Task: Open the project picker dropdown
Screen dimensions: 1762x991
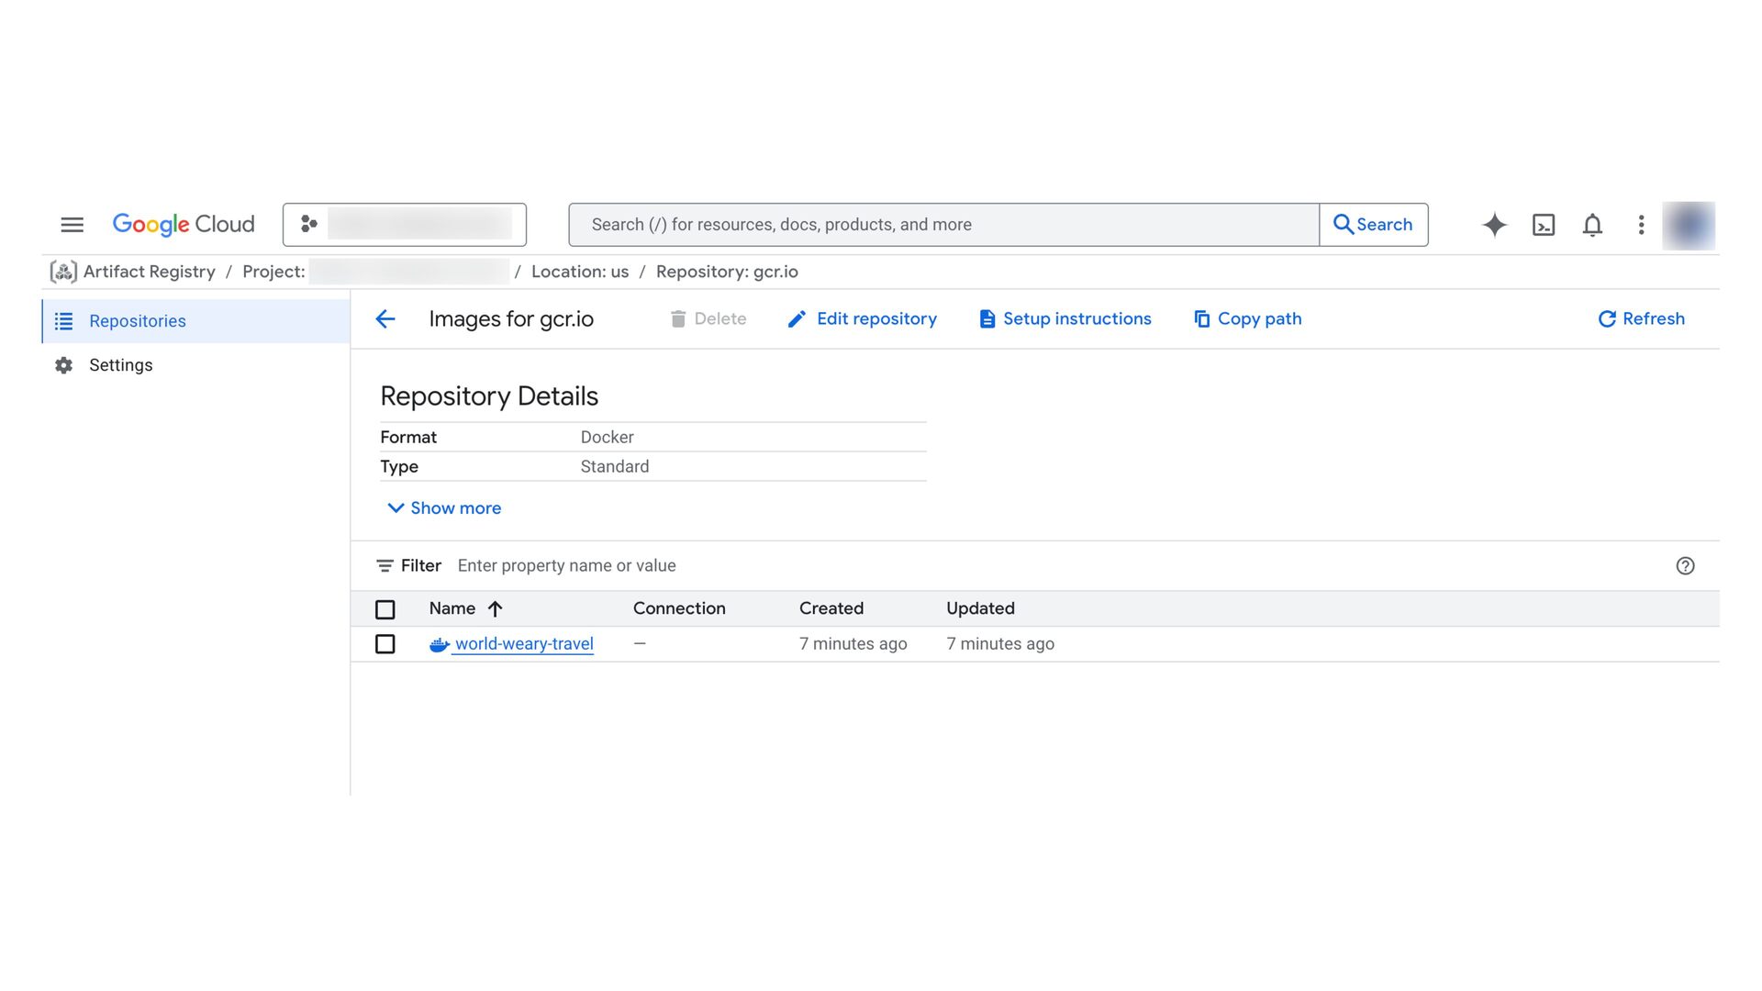Action: click(x=405, y=225)
